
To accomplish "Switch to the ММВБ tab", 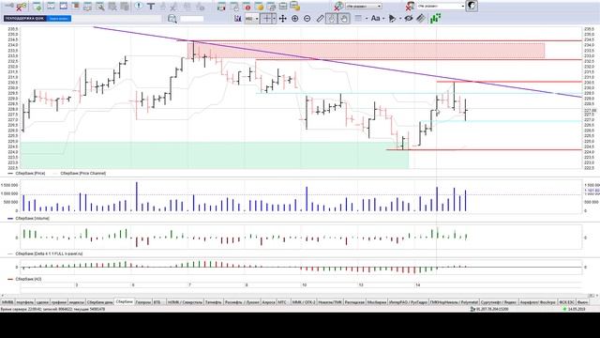I will pyautogui.click(x=7, y=302).
